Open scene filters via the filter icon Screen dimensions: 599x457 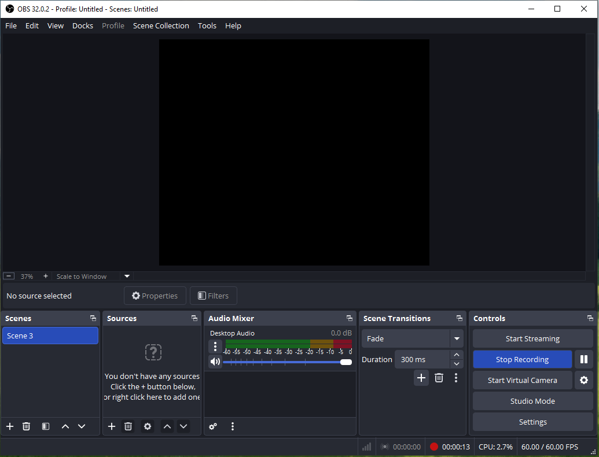45,426
